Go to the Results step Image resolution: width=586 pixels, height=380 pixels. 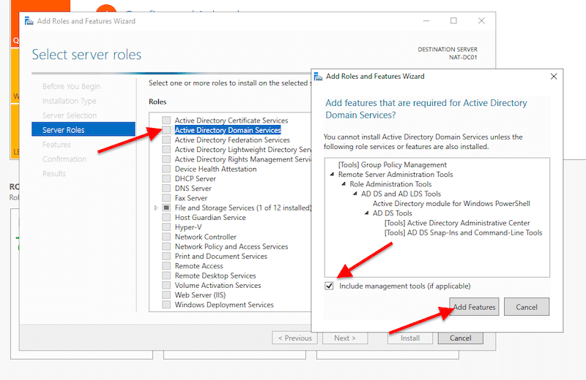point(53,173)
